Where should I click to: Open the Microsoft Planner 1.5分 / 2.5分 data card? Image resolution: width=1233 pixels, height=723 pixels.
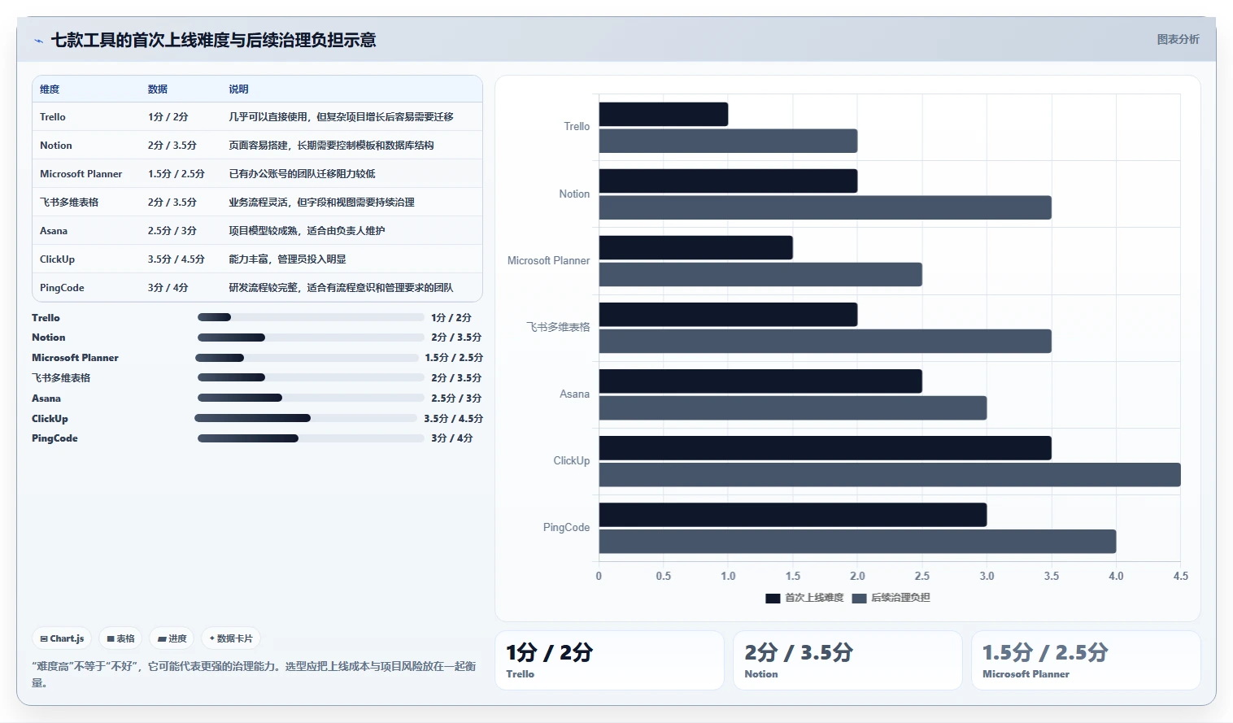coord(1086,660)
